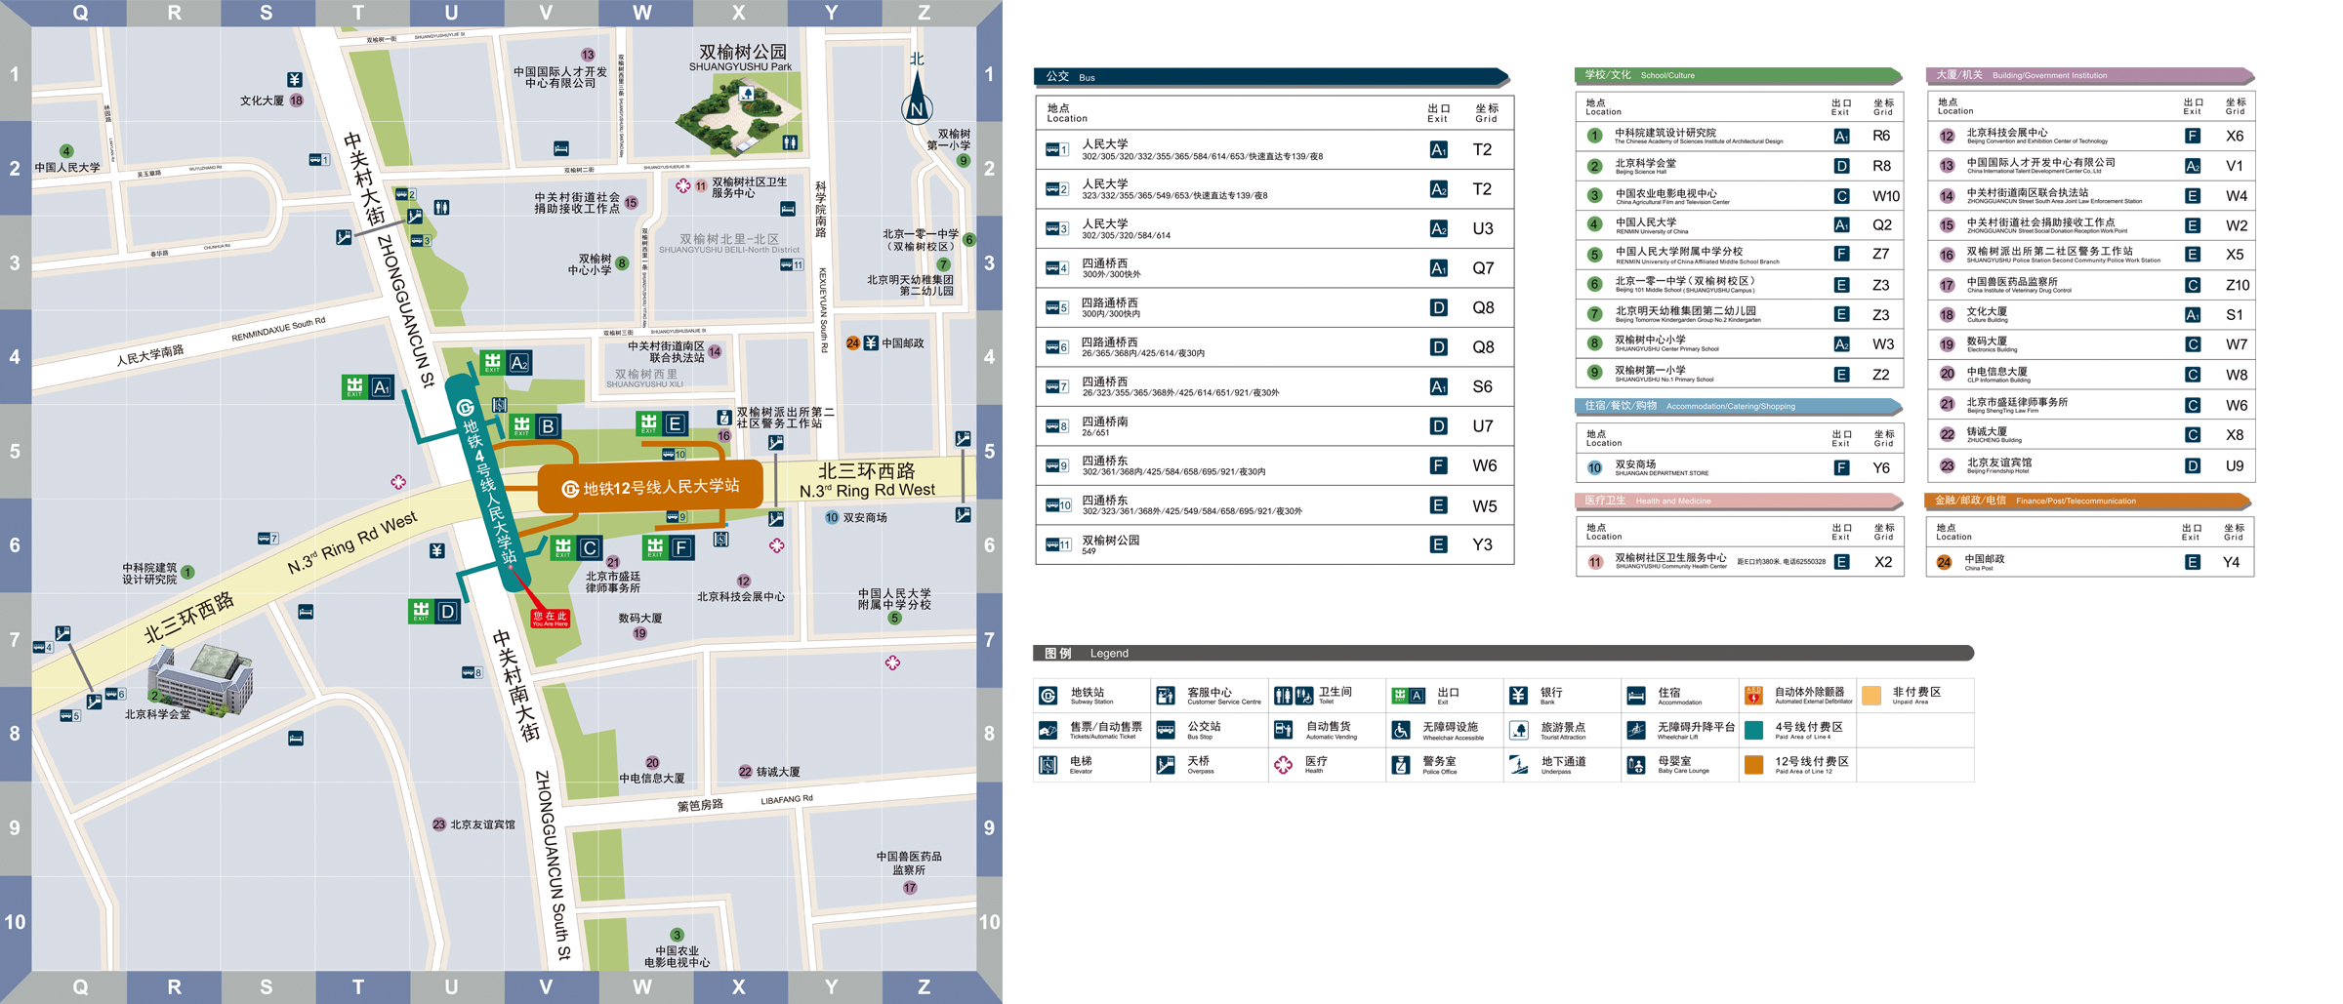Click the Exit F marker on the map
Image resolution: width=2343 pixels, height=1004 pixels.
click(x=668, y=547)
